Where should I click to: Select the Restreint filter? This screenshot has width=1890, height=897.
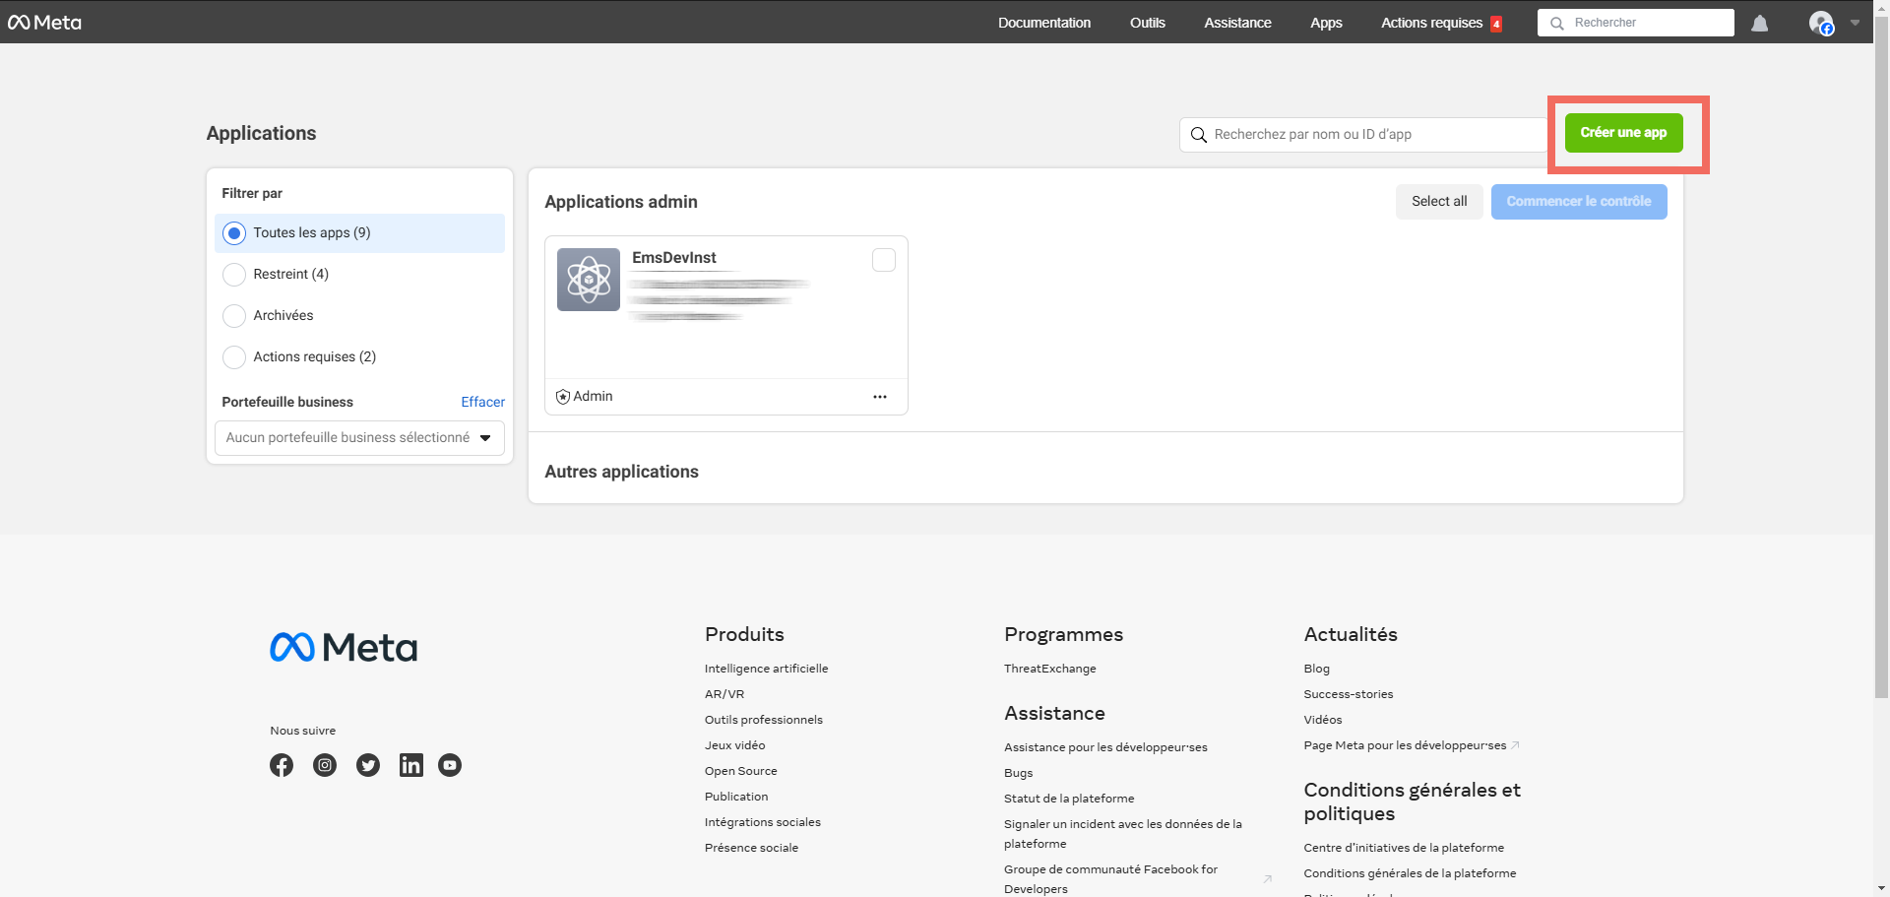coord(234,275)
